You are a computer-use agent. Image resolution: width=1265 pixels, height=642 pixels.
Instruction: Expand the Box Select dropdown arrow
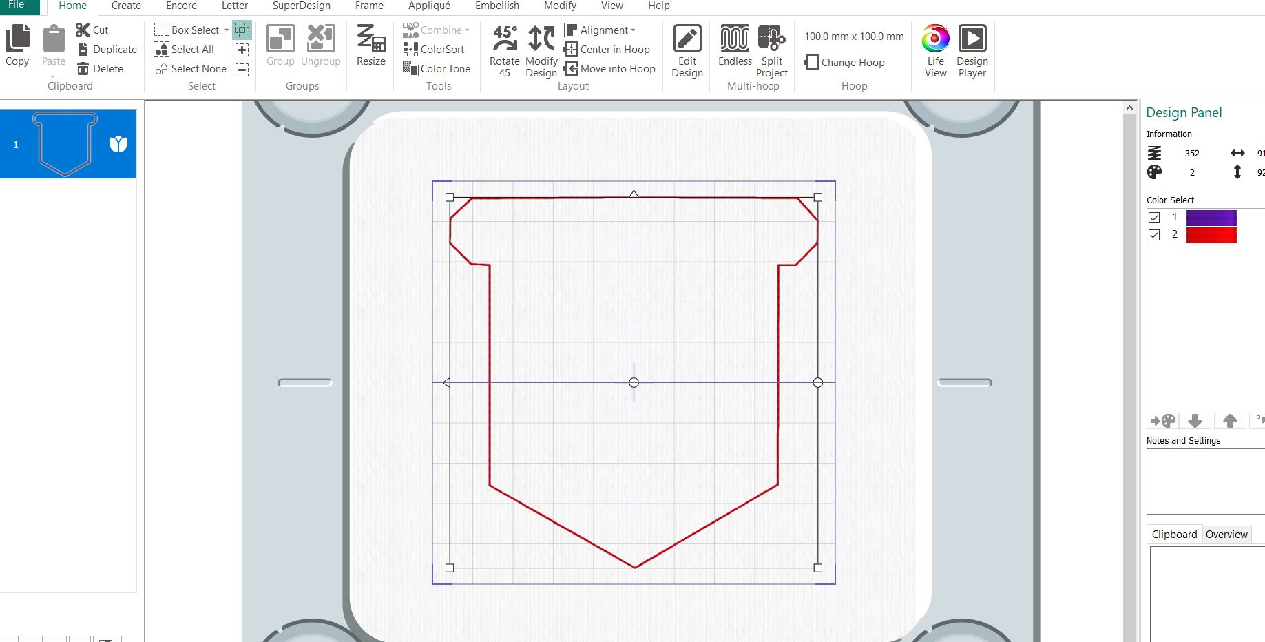(x=227, y=30)
